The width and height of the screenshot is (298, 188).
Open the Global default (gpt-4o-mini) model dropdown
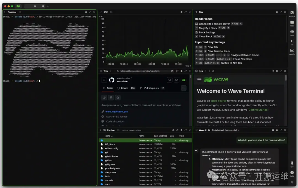(225, 130)
